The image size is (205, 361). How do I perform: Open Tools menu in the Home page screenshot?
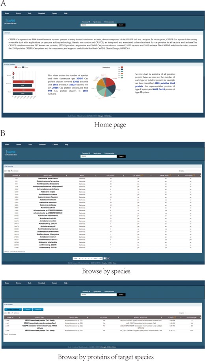[30, 13]
